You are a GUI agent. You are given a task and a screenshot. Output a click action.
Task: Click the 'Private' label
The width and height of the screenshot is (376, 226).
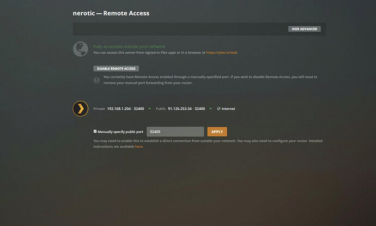point(99,109)
